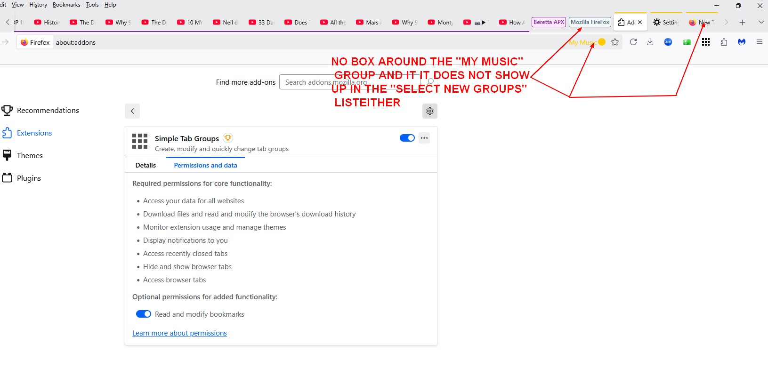768x368 pixels.
Task: Click the Plugins sidebar icon
Action: coord(7,178)
